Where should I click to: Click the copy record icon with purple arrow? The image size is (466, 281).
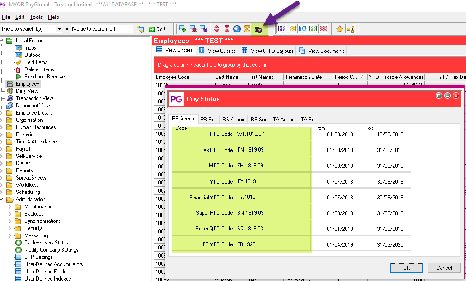(x=204, y=29)
